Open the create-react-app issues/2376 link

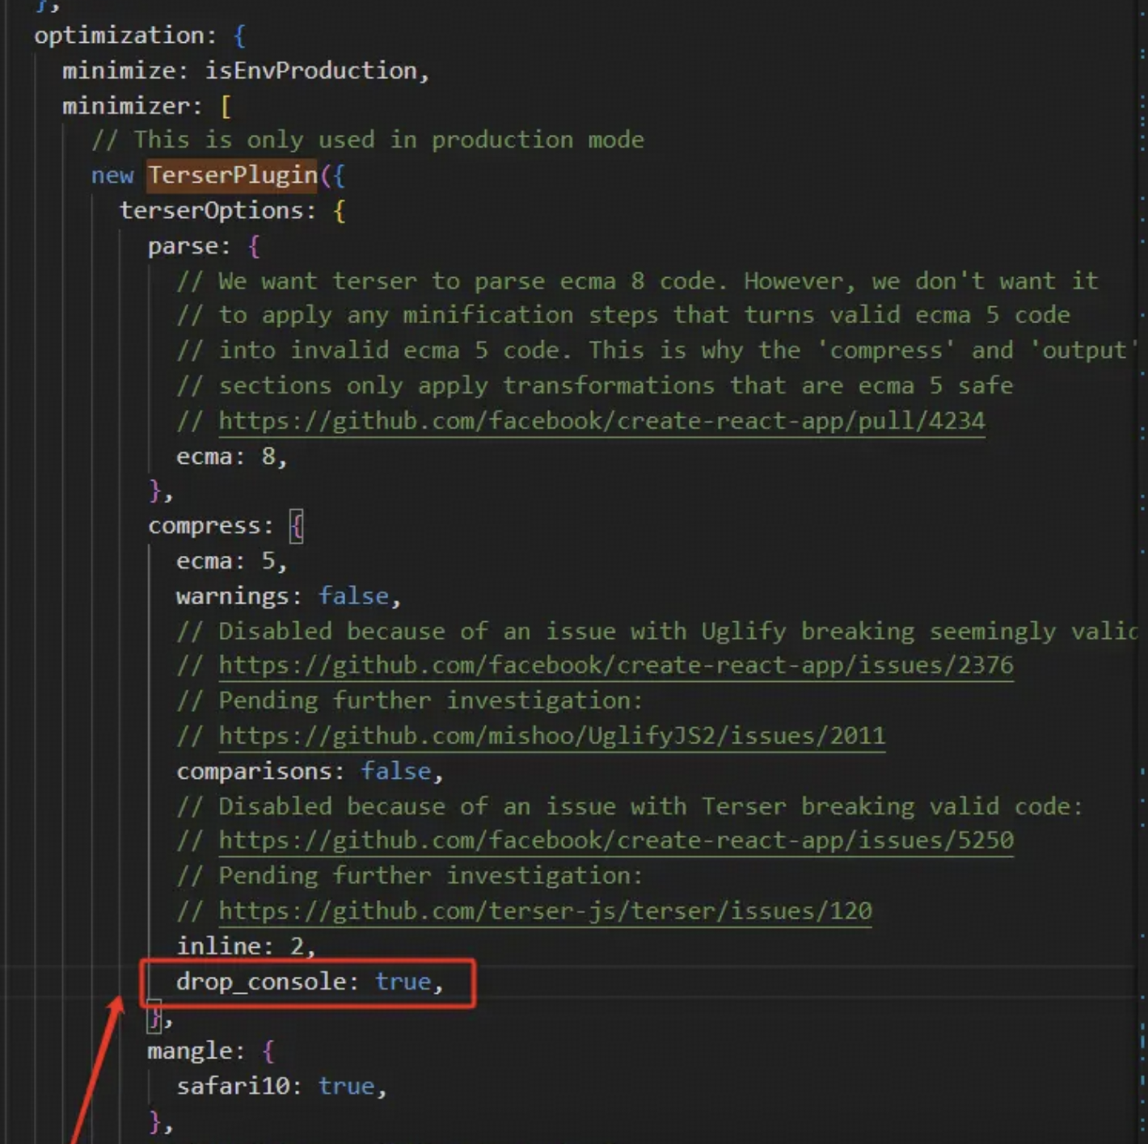(x=616, y=665)
